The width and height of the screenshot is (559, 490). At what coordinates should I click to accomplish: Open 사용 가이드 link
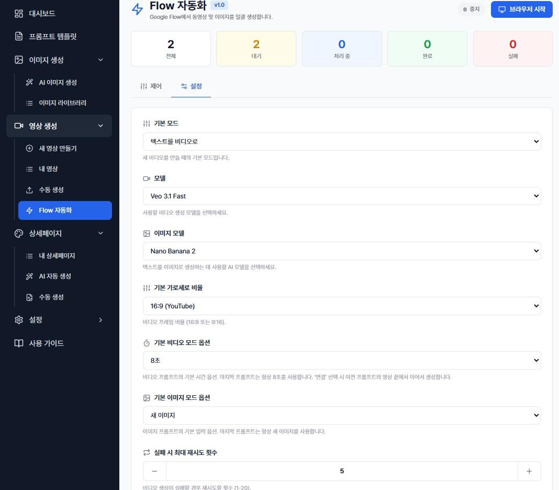click(59, 343)
